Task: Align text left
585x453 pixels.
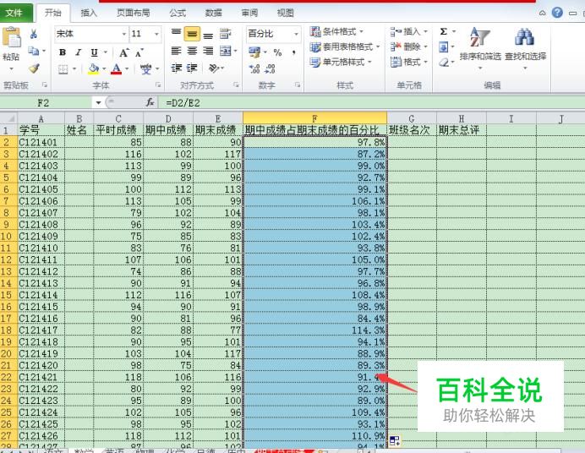Action: tap(176, 51)
